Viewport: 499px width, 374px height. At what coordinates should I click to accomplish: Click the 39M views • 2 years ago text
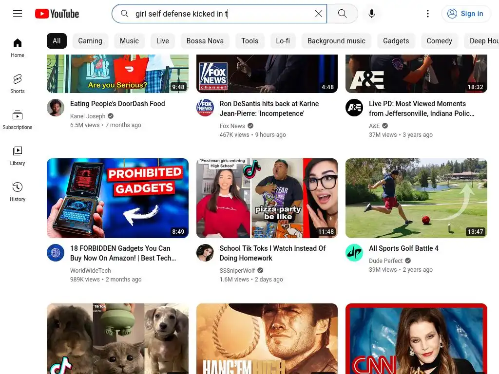tap(401, 270)
